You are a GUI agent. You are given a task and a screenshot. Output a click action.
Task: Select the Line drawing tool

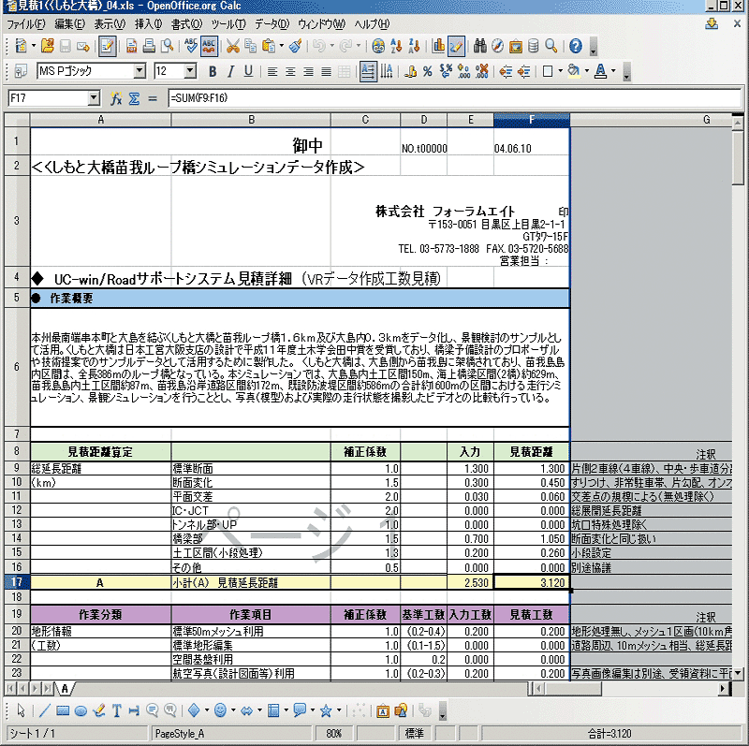coord(44,710)
